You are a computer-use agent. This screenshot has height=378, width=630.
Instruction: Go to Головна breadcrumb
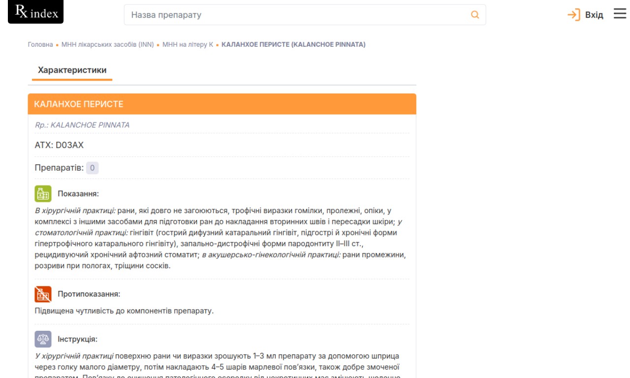click(x=40, y=44)
